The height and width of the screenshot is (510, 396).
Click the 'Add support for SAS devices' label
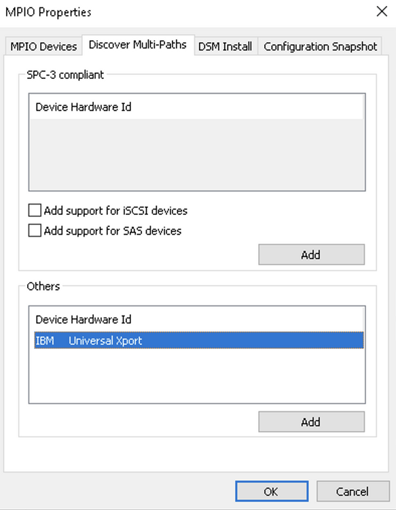click(x=113, y=231)
